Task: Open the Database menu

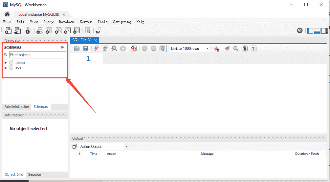Action: click(x=67, y=22)
